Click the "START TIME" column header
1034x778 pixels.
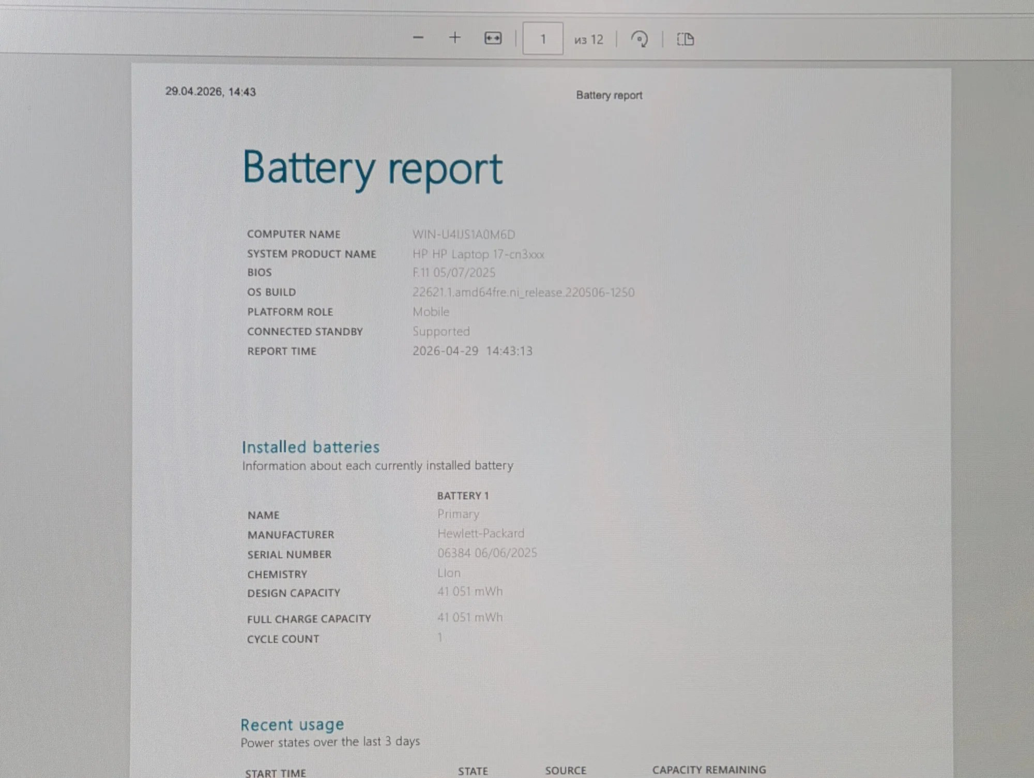click(276, 773)
